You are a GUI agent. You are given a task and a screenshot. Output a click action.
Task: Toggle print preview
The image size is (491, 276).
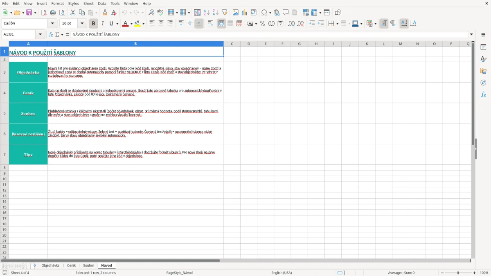click(62, 13)
